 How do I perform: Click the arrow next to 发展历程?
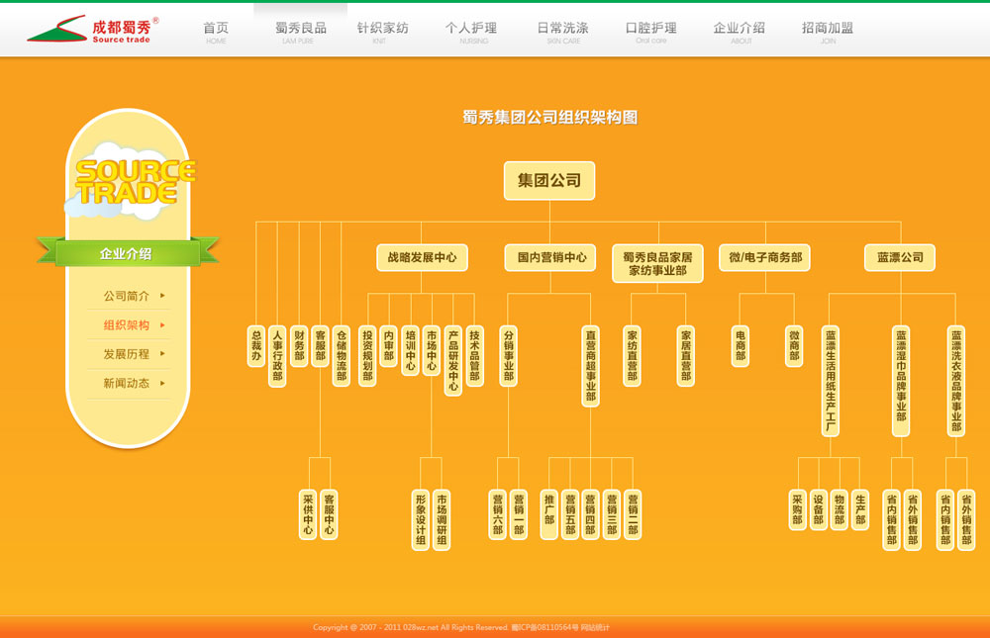tap(162, 354)
